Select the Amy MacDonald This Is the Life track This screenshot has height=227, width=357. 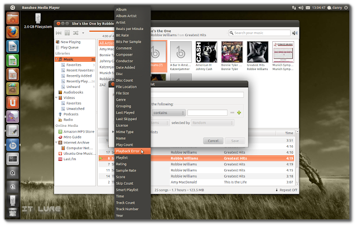[x=197, y=182]
